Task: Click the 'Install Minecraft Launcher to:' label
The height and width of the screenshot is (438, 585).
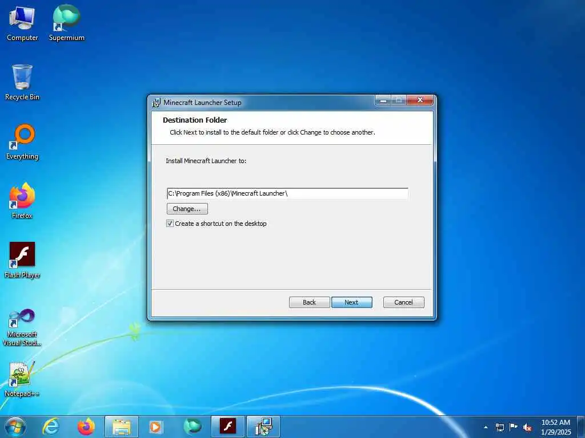Action: tap(206, 161)
